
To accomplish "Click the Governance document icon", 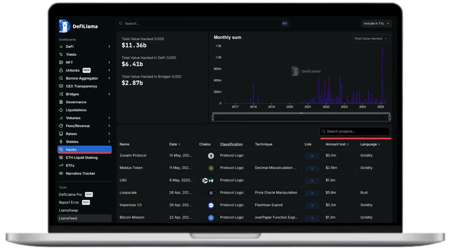I will pyautogui.click(x=61, y=102).
